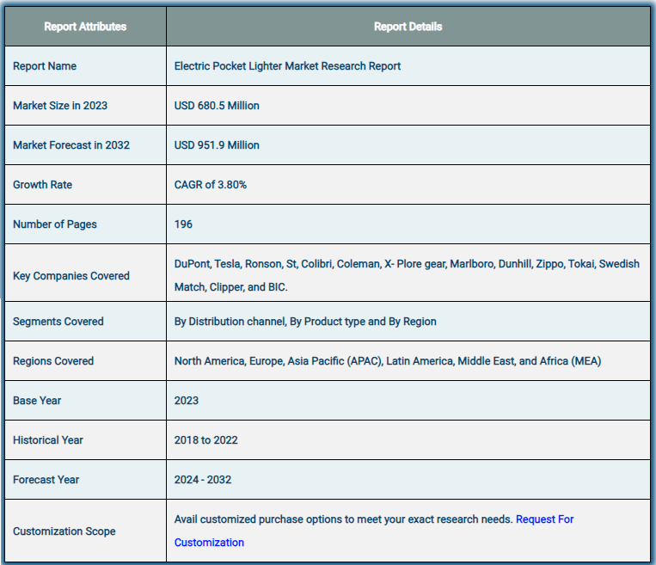Select the 'Base Year' attribute cell
This screenshot has height=565, width=656.
click(85, 401)
